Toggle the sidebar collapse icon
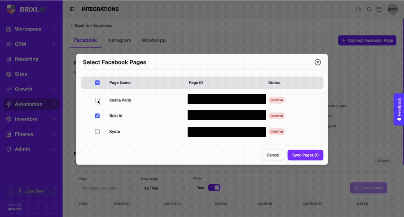The width and height of the screenshot is (404, 217). click(x=72, y=9)
